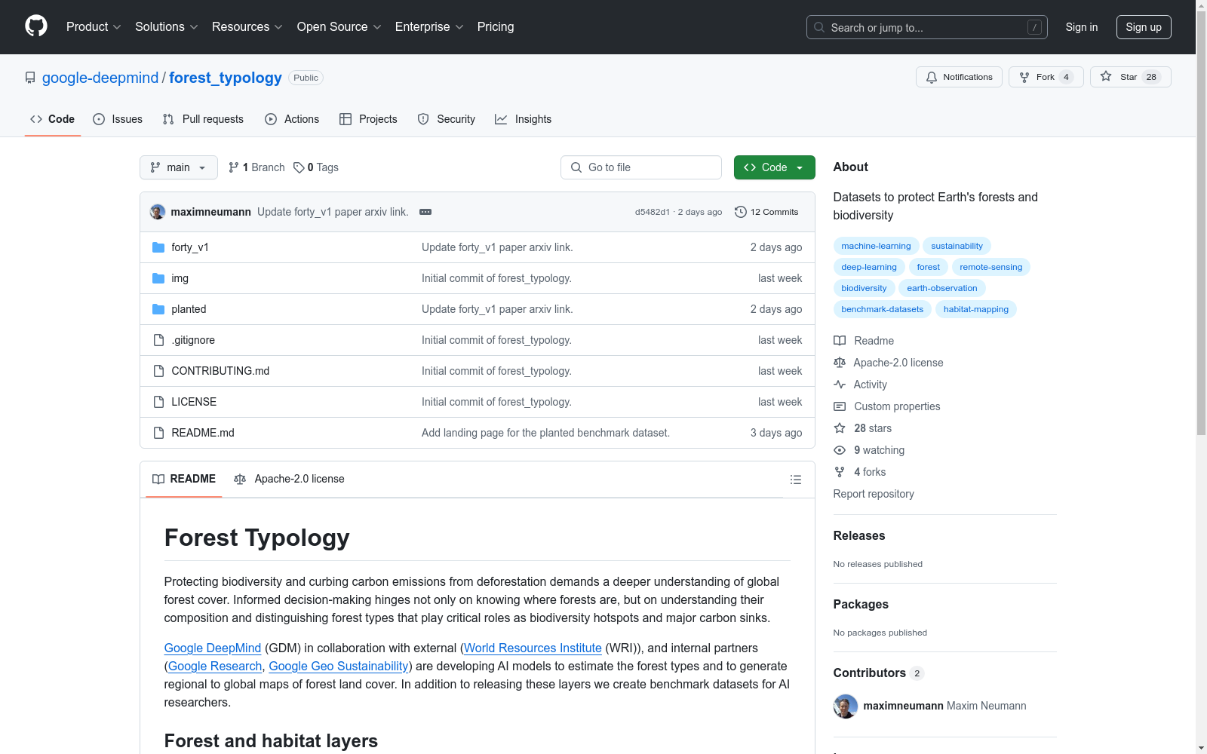Screen dimensions: 1207x754
Task: Open the World Resources Institute link
Action: click(x=533, y=648)
